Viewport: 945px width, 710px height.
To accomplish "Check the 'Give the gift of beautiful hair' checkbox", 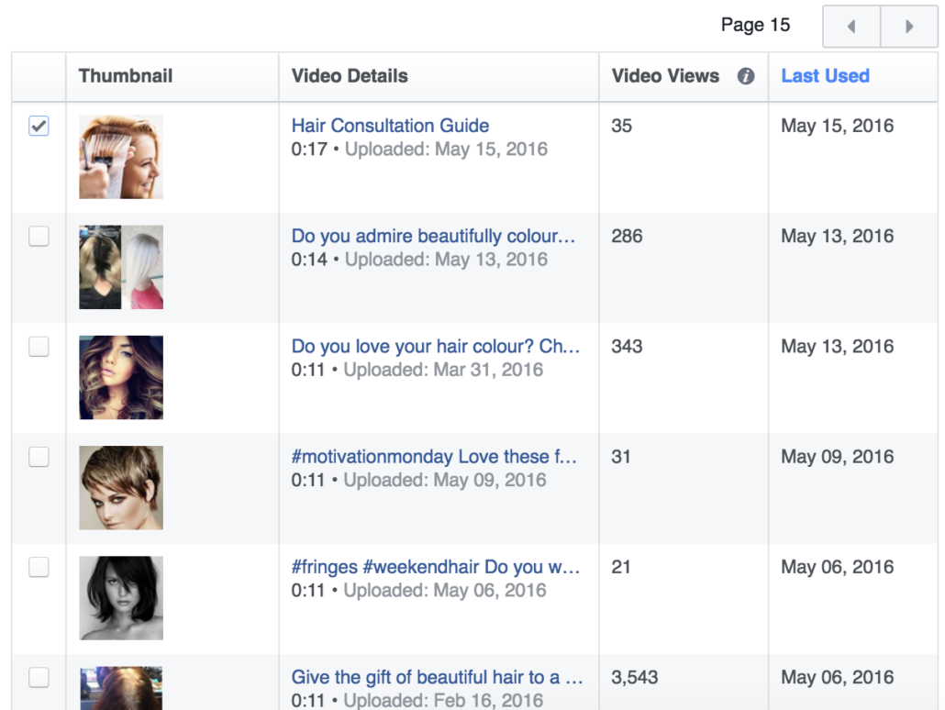I will pyautogui.click(x=39, y=678).
